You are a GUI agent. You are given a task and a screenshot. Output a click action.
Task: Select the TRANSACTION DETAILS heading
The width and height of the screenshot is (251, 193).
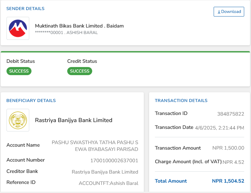tap(181, 101)
